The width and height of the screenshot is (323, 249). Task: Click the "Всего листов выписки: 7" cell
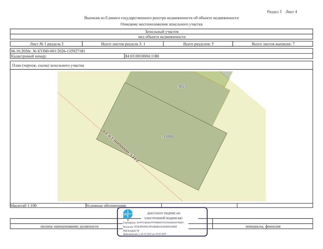tap(273, 44)
